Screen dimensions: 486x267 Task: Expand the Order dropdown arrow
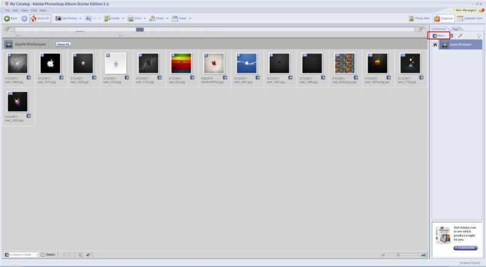coord(190,19)
